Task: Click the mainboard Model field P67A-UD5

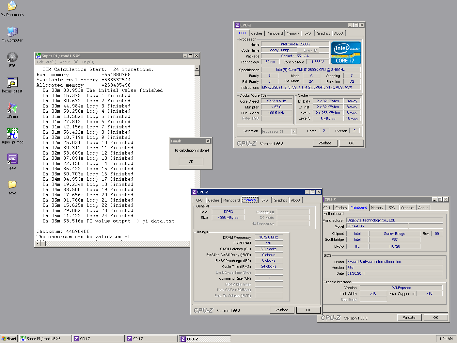Action: 377,226
